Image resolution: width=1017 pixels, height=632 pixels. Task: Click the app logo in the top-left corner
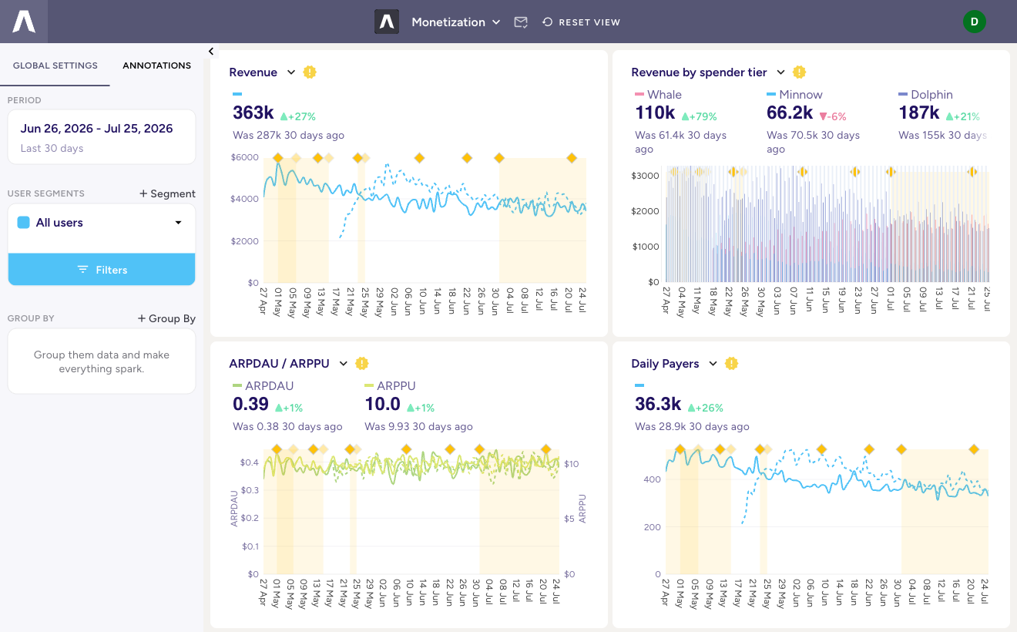(24, 22)
